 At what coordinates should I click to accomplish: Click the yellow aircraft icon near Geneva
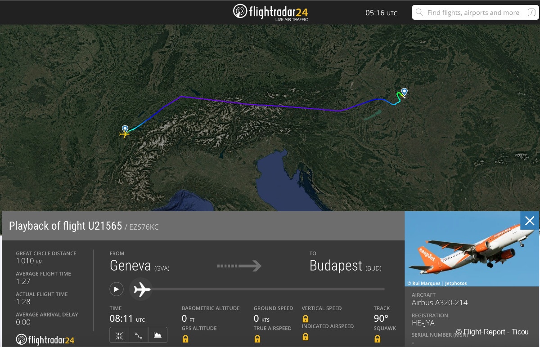coord(124,133)
